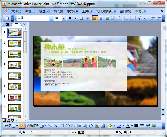Select slide 5 thumbnail
Image resolution: width=167 pixels, height=137 pixels.
click(x=15, y=76)
